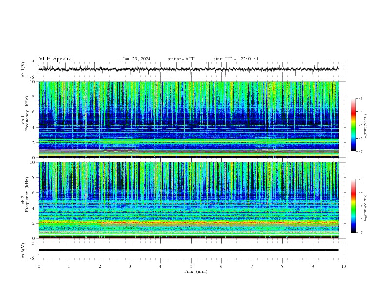Click time axis tick label "0"
387x299 pixels.
pos(39,266)
